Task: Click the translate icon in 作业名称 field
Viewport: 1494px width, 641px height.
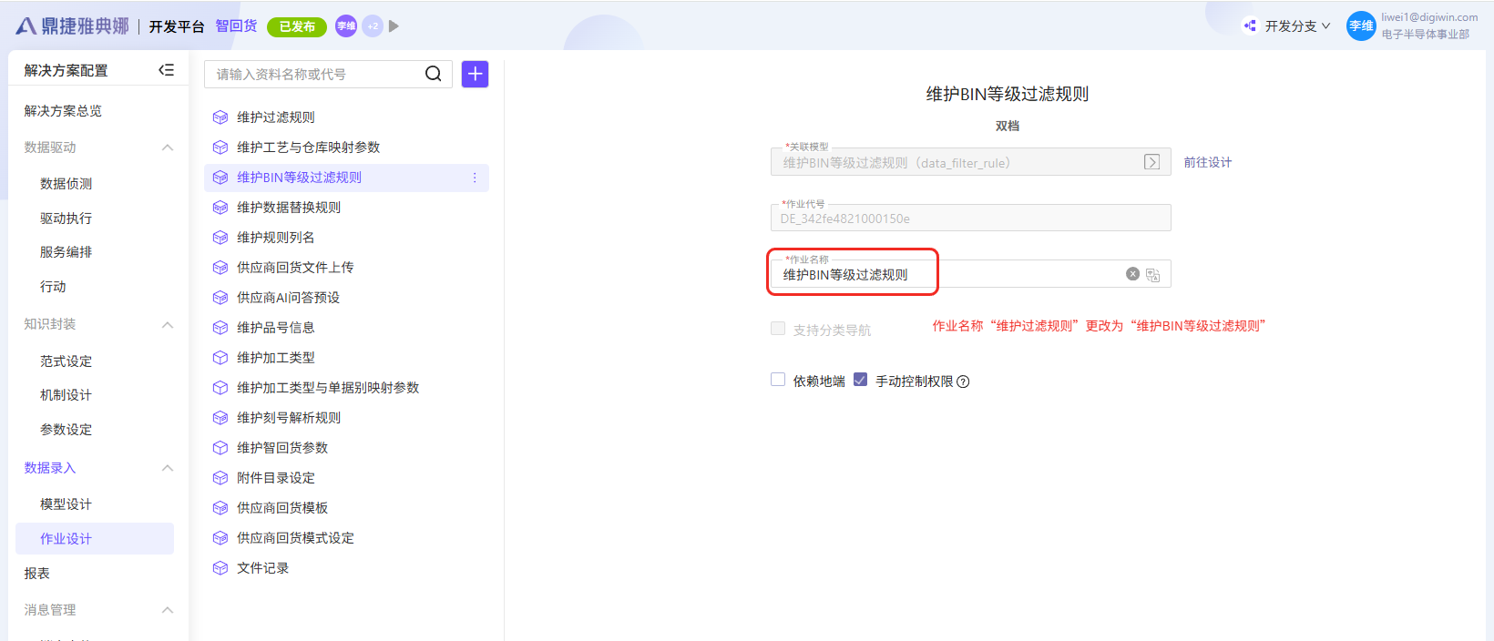Action: [x=1152, y=275]
